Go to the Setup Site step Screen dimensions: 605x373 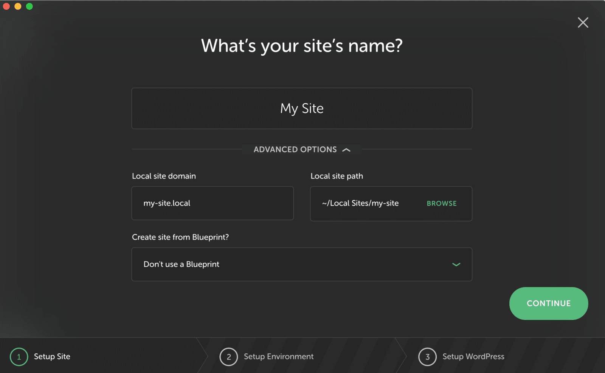[52, 357]
